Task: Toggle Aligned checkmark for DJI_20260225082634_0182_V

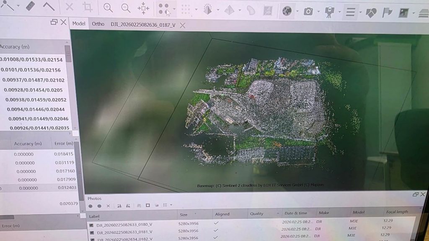Action: point(216,238)
